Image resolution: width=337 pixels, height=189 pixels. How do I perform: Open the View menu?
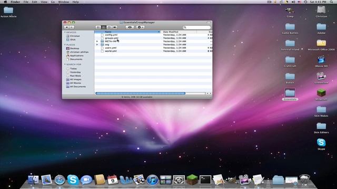[44, 2]
